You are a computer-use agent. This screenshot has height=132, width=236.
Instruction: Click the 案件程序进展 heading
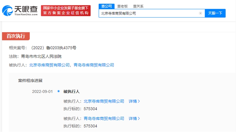click(30, 81)
